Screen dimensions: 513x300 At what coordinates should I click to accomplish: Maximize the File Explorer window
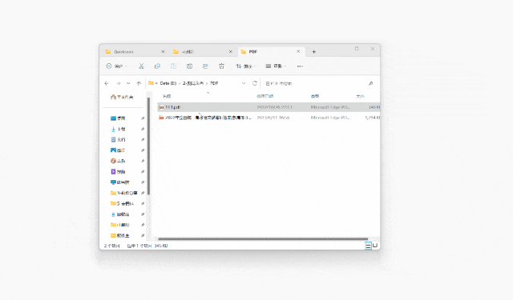[357, 49]
